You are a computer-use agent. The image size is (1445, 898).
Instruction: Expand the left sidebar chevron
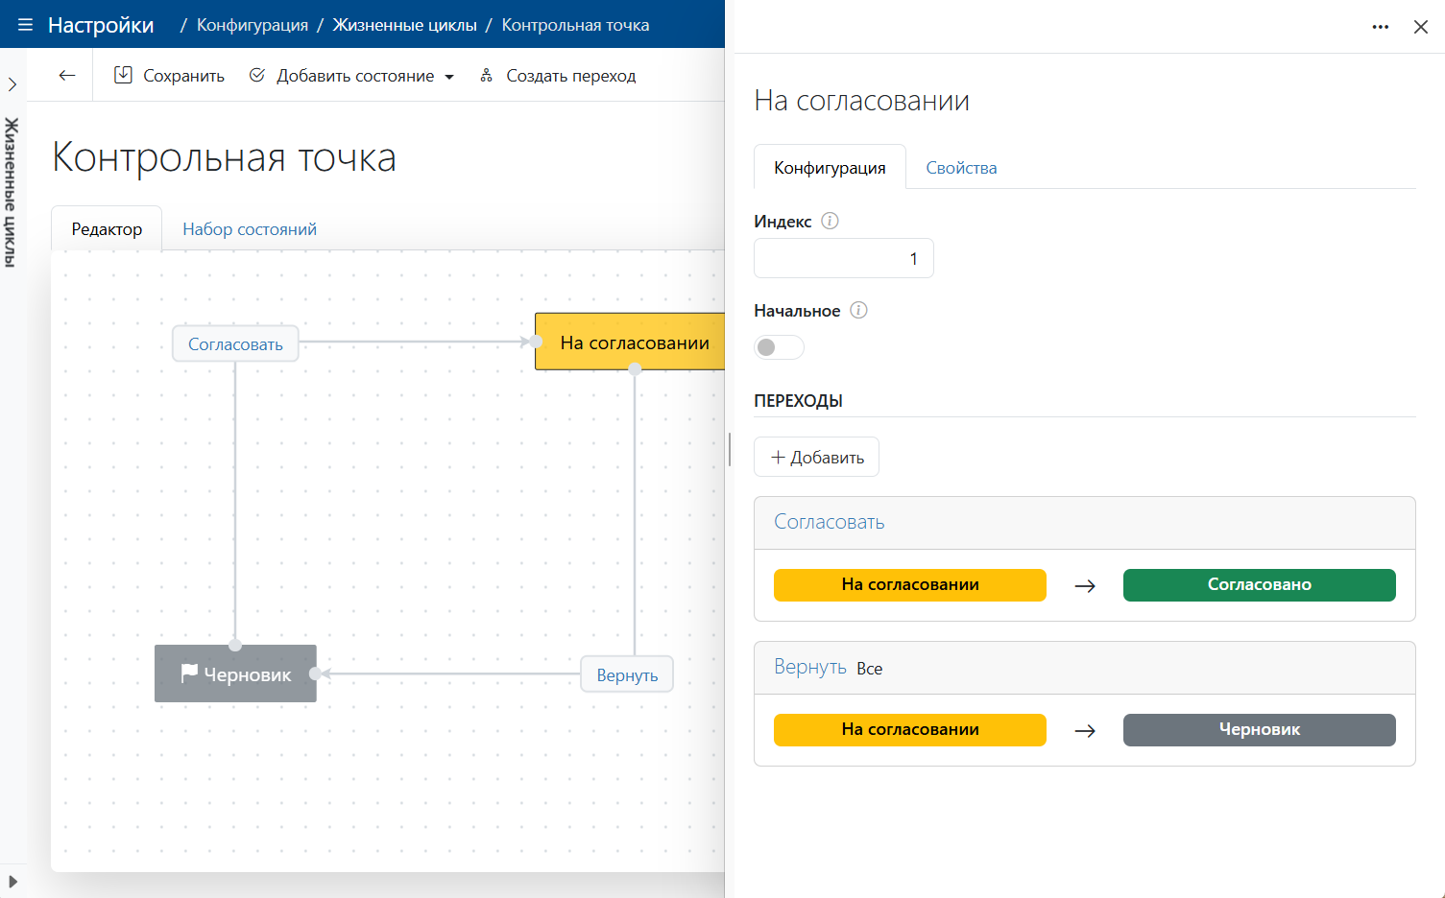(x=12, y=84)
